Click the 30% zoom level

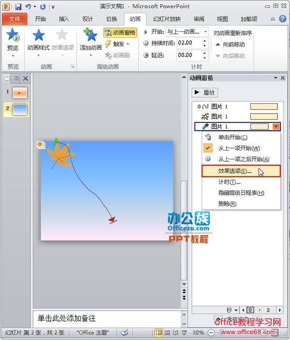[198, 332]
